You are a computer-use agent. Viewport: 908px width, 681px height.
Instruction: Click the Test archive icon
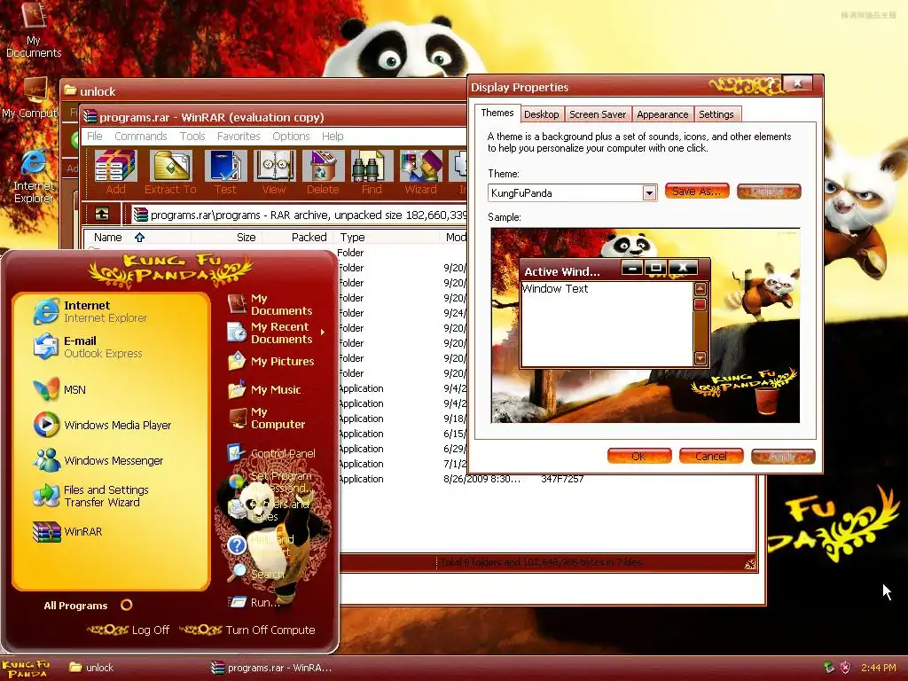225,171
